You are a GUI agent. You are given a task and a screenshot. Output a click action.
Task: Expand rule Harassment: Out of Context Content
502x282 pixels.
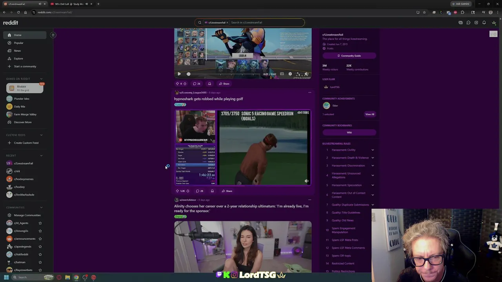373,195
